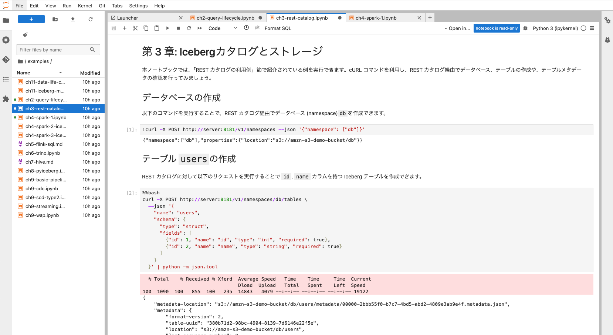Open the Kernel menu
The width and height of the screenshot is (613, 335).
click(x=85, y=6)
